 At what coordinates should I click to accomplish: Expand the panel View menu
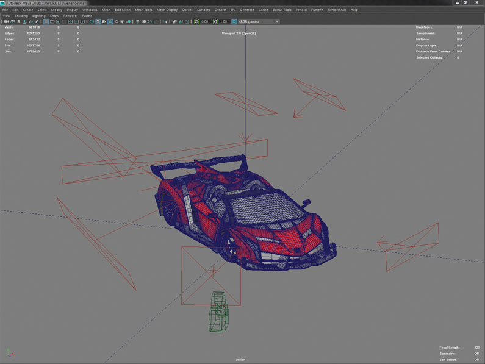7,16
